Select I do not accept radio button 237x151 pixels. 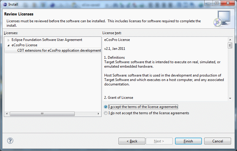[106, 113]
